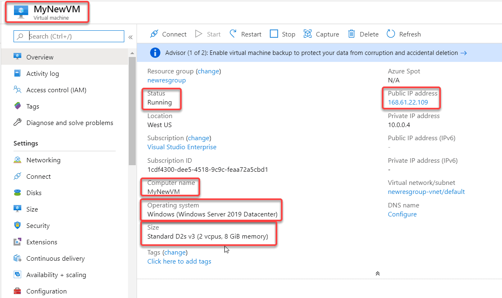This screenshot has height=298, width=502.
Task: Open the Activity log icon
Action: pyautogui.click(x=18, y=73)
